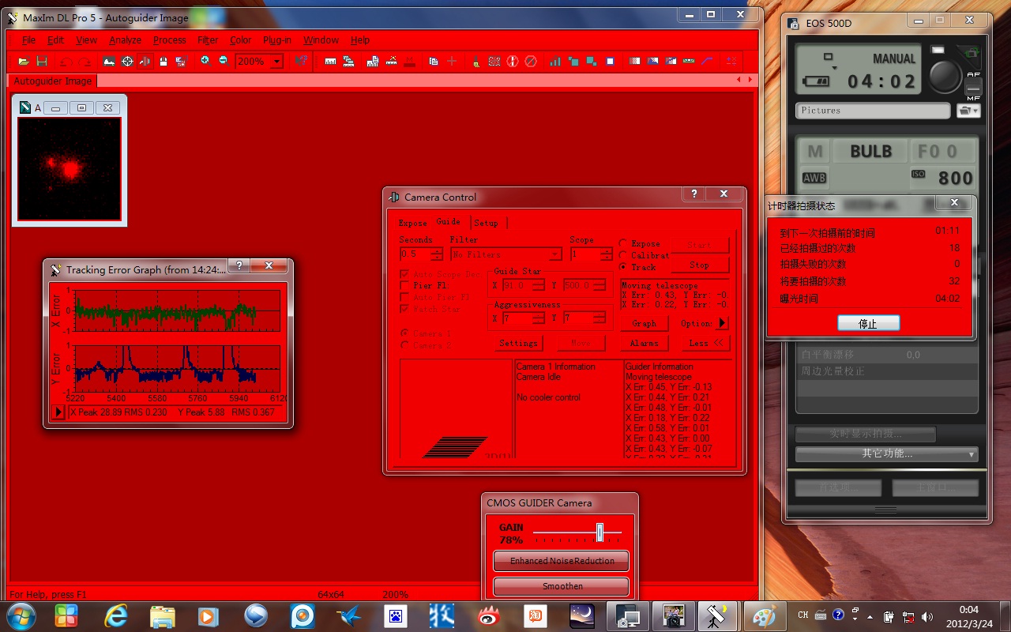This screenshot has height=632, width=1011.
Task: Click the moon night-sky taskbar icon
Action: (x=582, y=615)
